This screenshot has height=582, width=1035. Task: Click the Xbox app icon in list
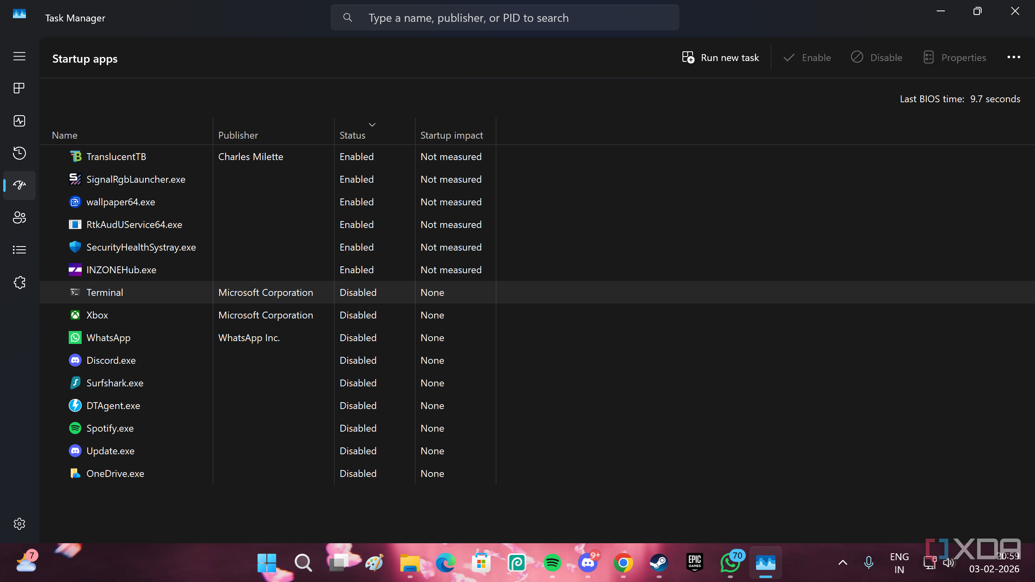click(x=75, y=315)
